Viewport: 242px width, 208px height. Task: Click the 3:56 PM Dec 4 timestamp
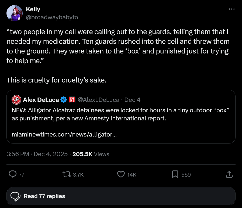pos(37,154)
